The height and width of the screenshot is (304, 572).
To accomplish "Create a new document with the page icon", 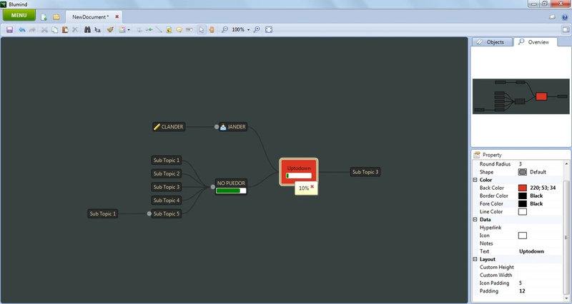I will (44, 16).
